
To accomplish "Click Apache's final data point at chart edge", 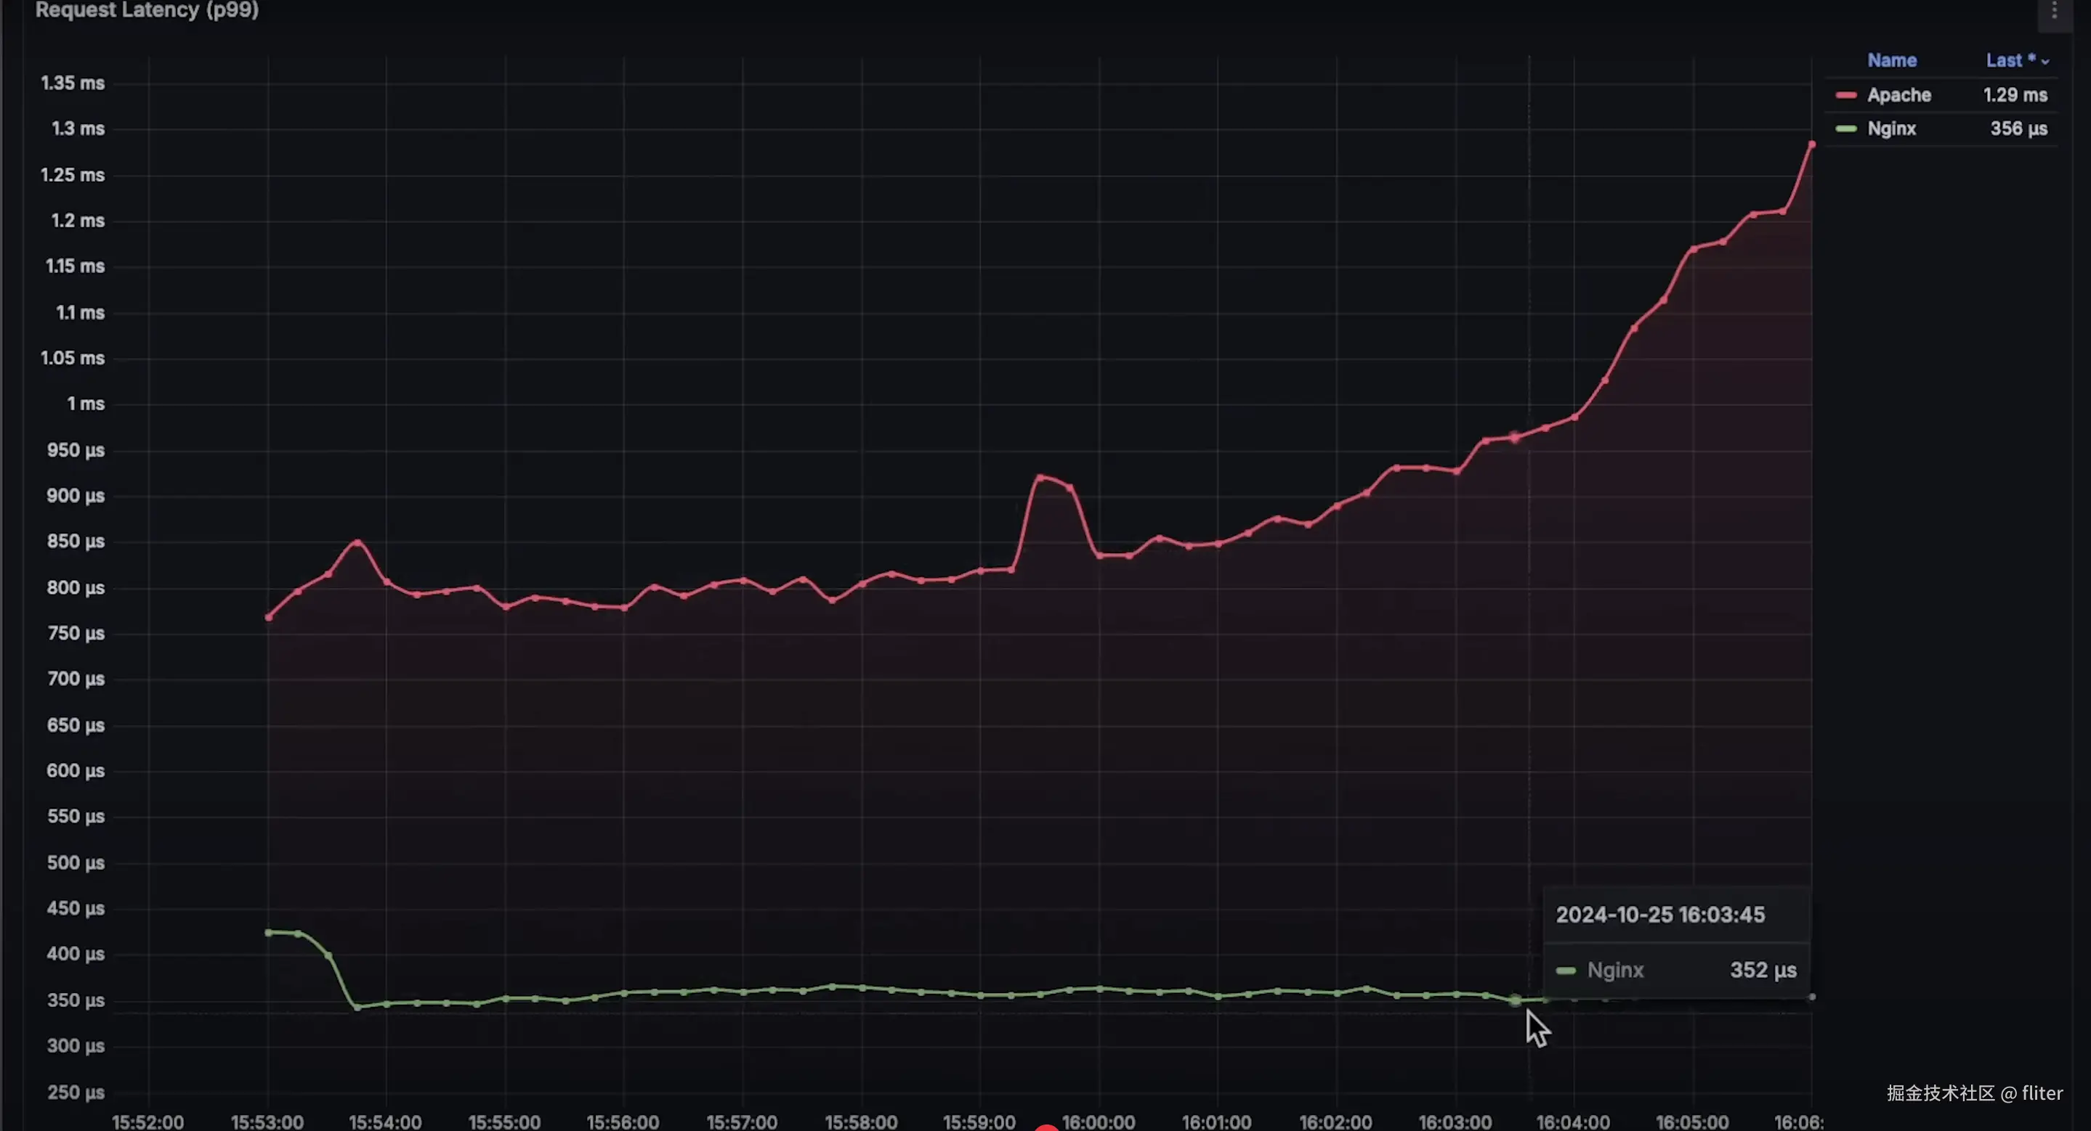I will pyautogui.click(x=1812, y=145).
